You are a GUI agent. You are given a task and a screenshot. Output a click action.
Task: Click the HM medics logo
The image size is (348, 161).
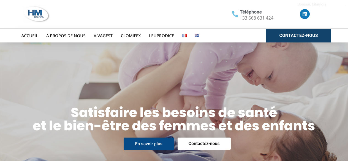click(x=36, y=14)
